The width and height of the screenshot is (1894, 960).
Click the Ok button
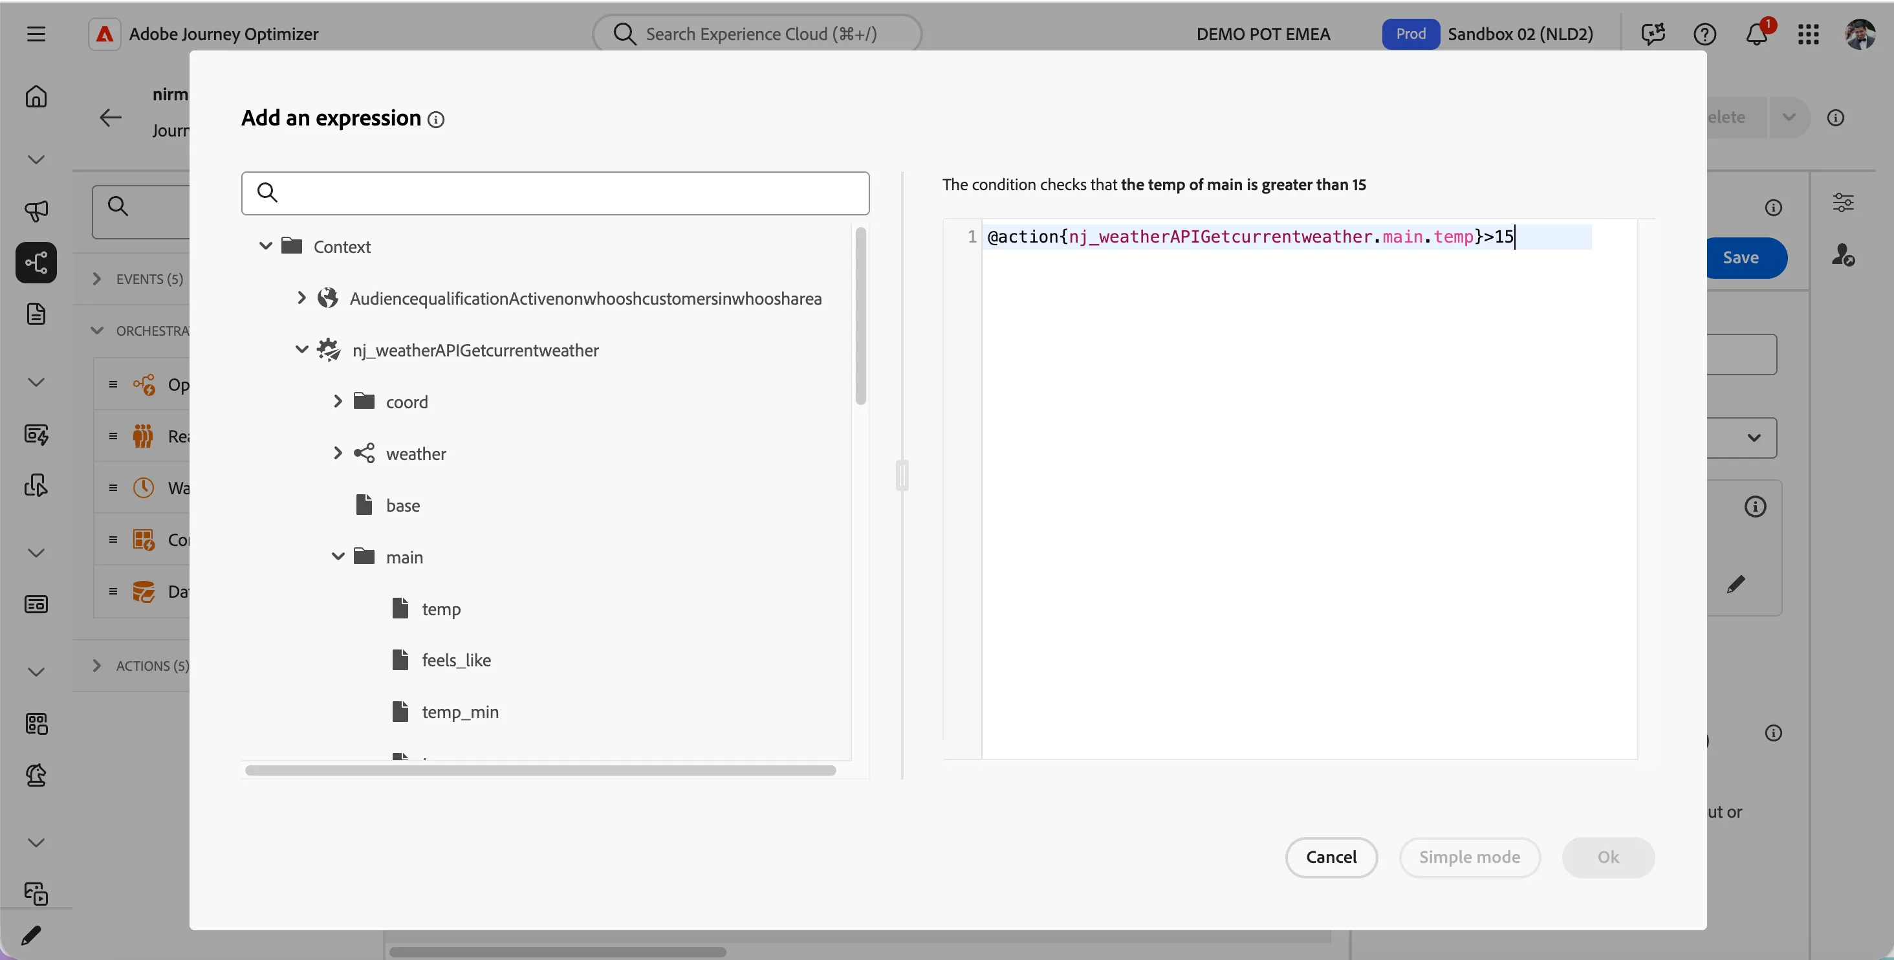[1608, 857]
